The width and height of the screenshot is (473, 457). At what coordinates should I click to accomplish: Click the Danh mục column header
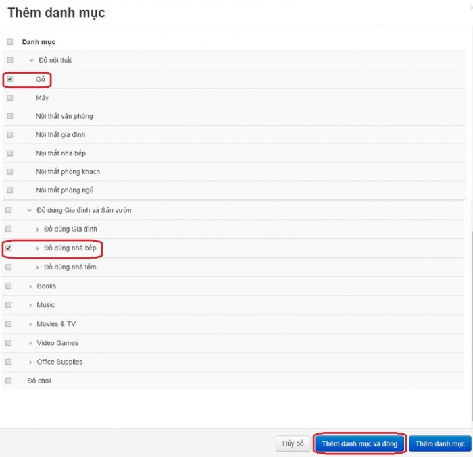tap(39, 42)
